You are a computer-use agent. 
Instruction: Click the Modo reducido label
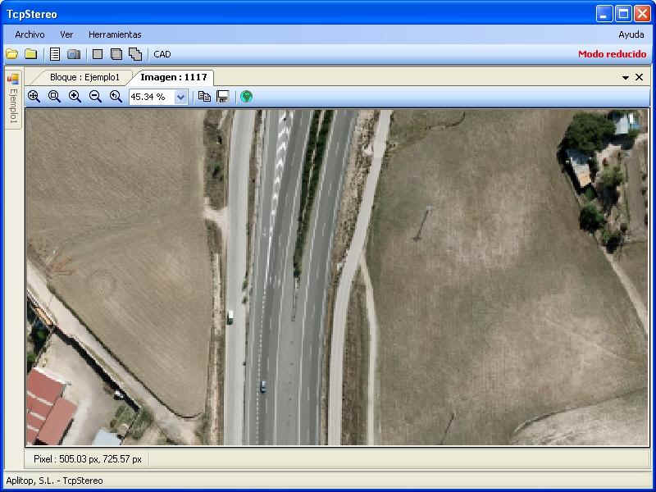612,54
